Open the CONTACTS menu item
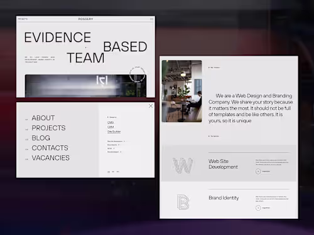Screen dimensions: 314x235 click(x=50, y=148)
